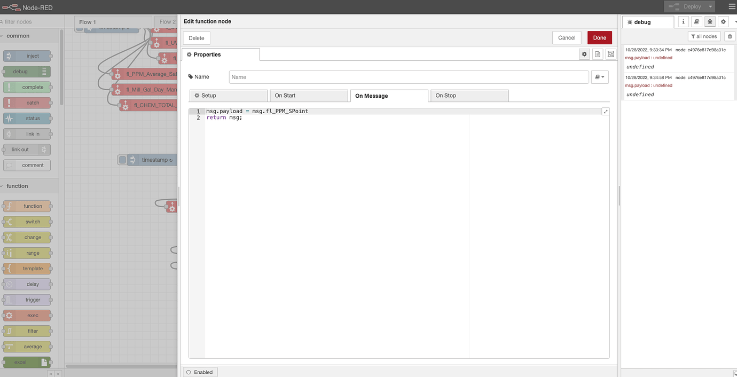
Task: Open the Deploy options dropdown arrow
Action: 710,7
